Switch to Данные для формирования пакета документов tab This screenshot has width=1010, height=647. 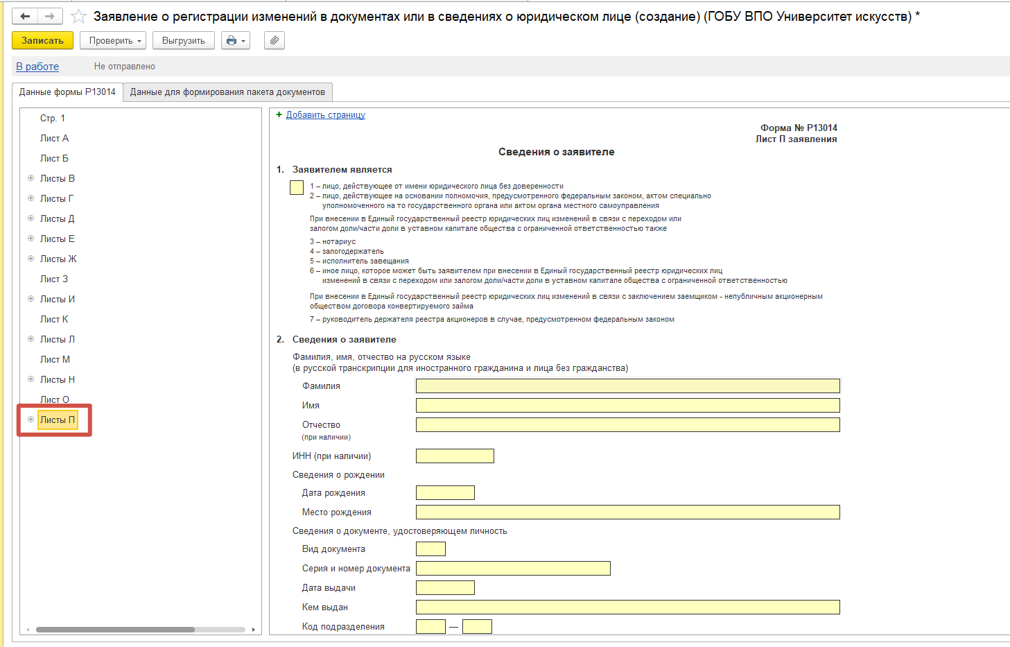[227, 92]
